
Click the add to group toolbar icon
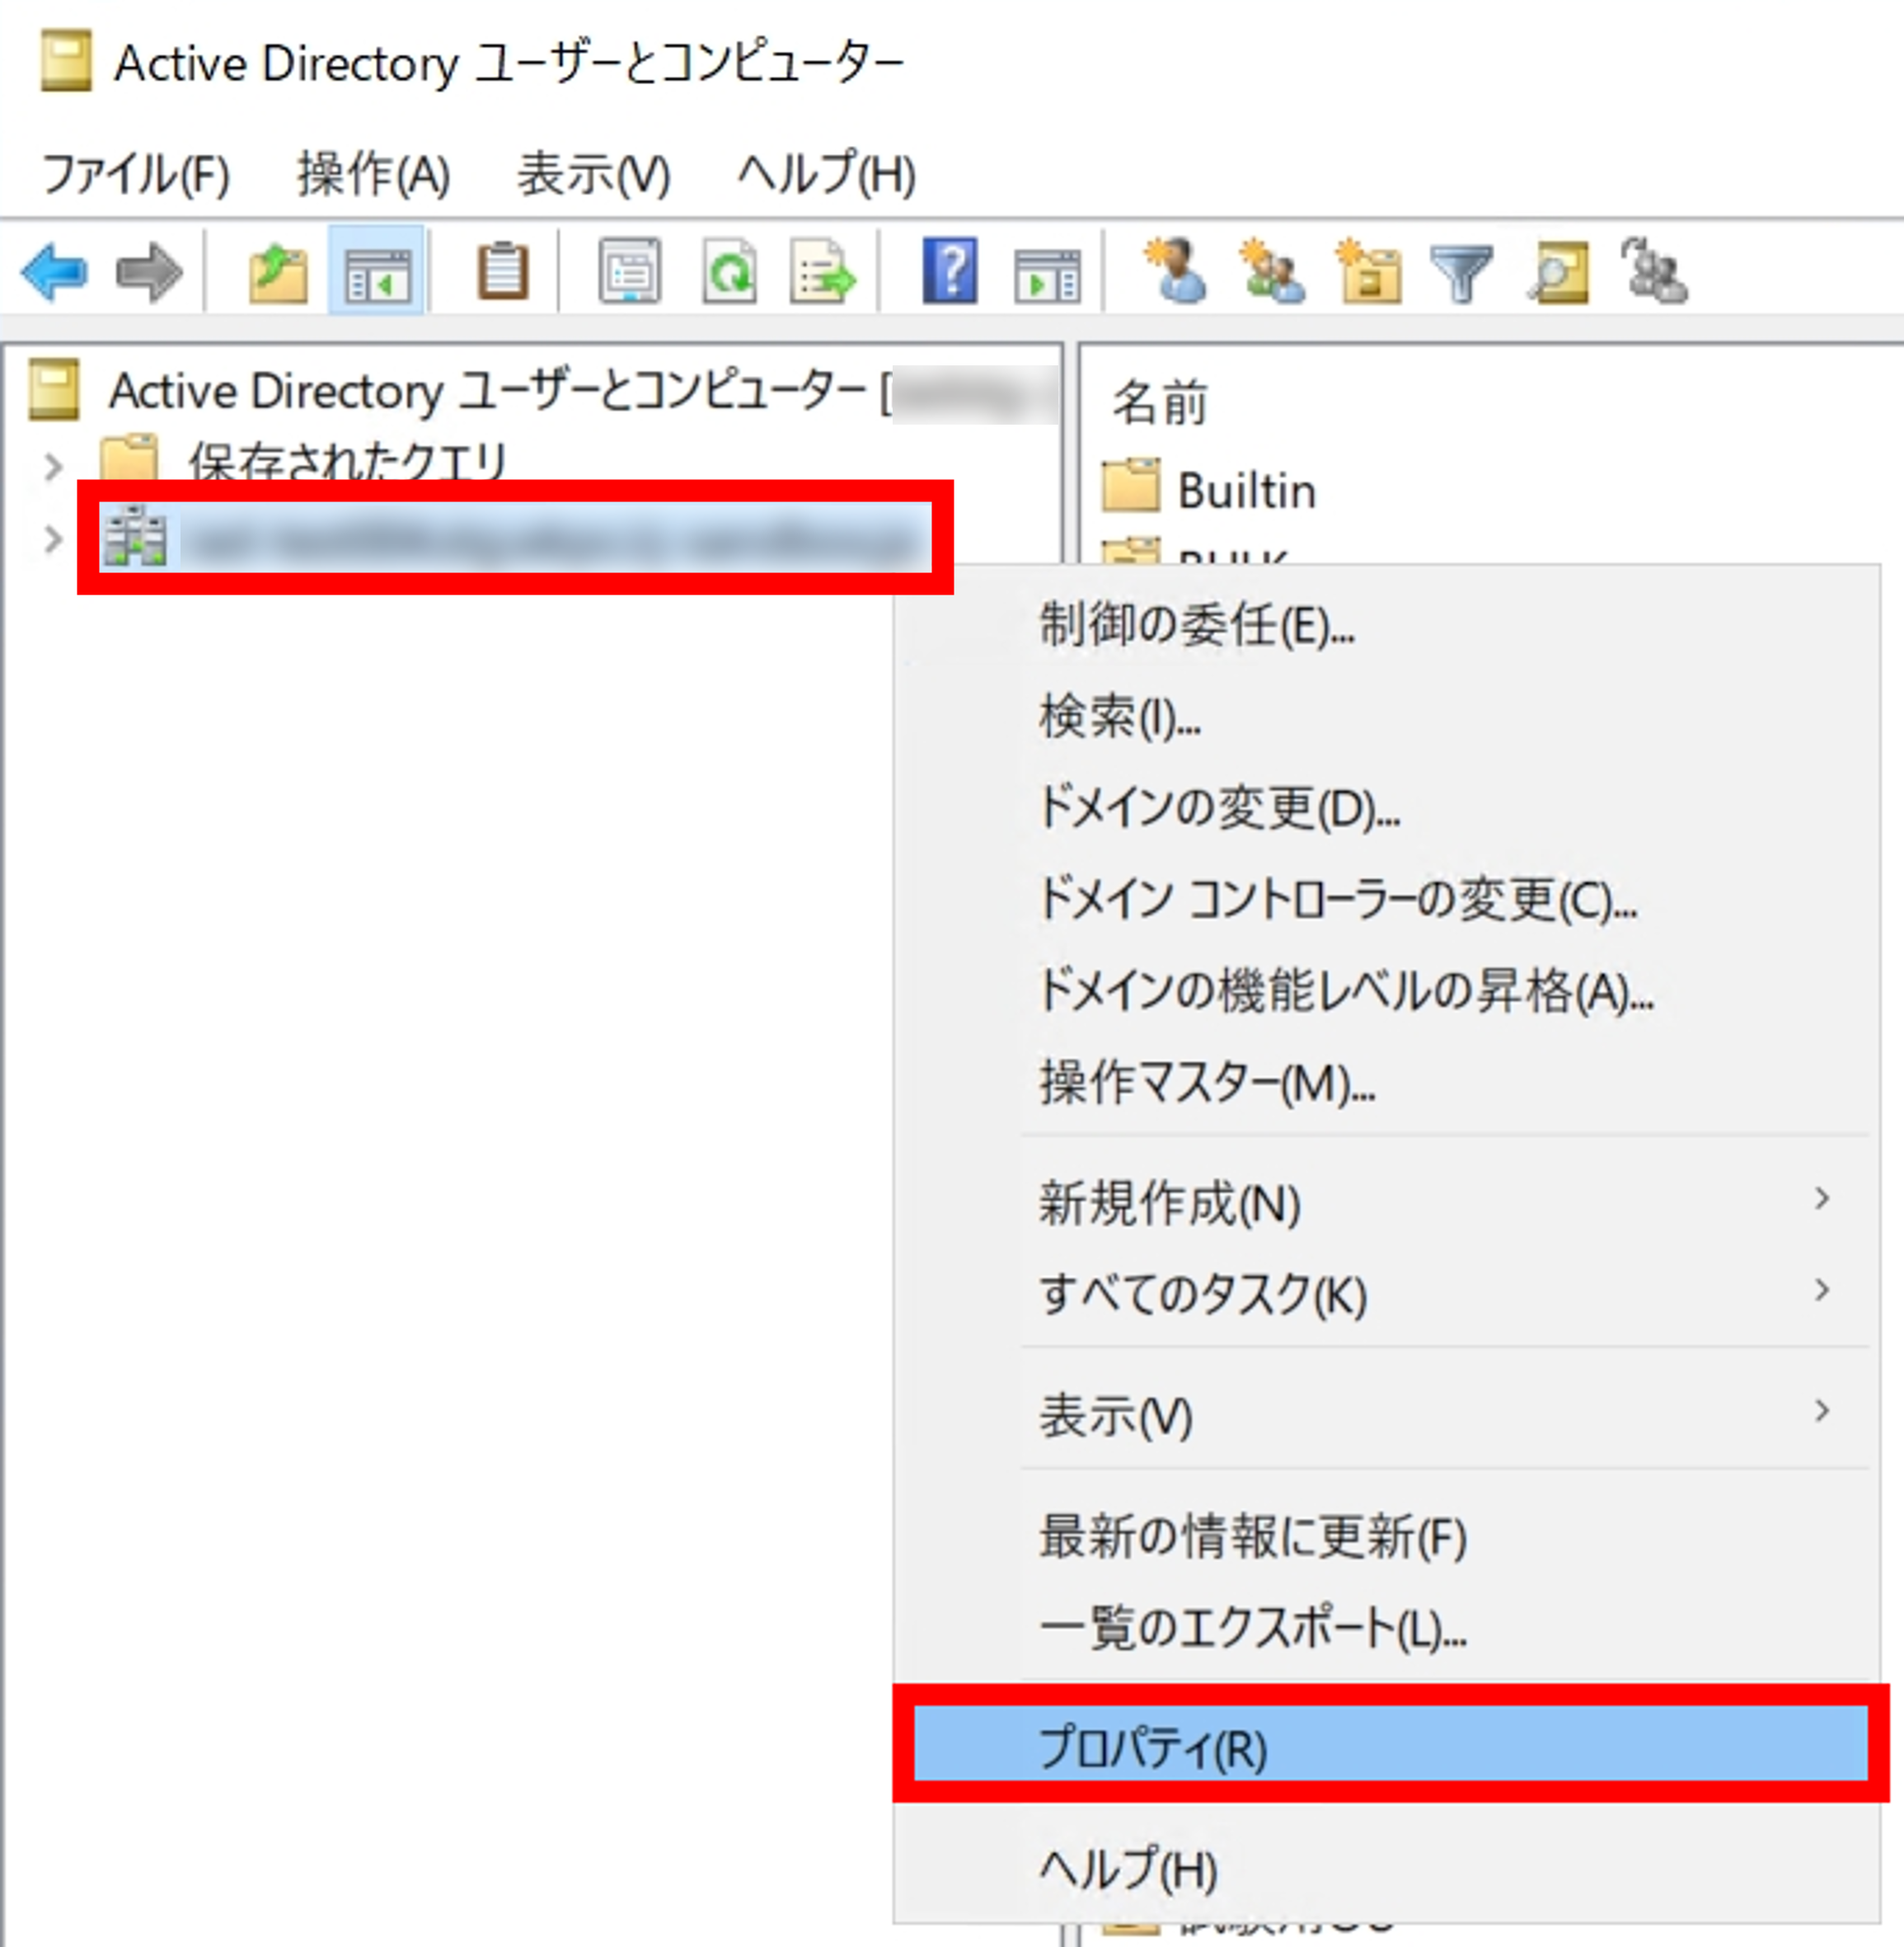tap(1654, 270)
